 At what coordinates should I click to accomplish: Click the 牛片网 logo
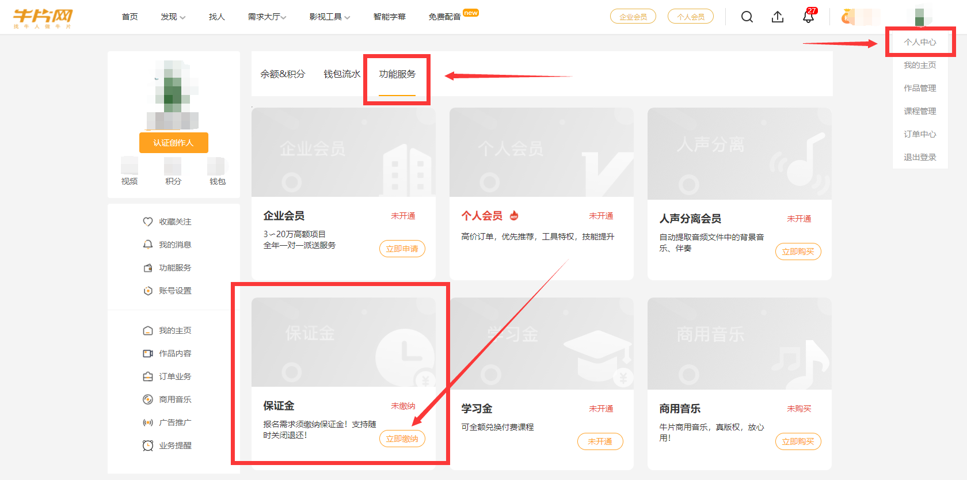click(x=43, y=17)
